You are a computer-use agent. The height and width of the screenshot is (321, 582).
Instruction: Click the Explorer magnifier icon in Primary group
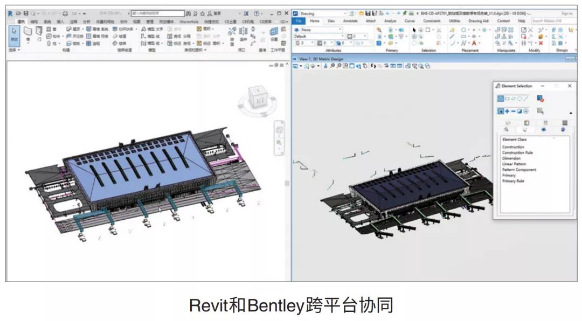[379, 30]
